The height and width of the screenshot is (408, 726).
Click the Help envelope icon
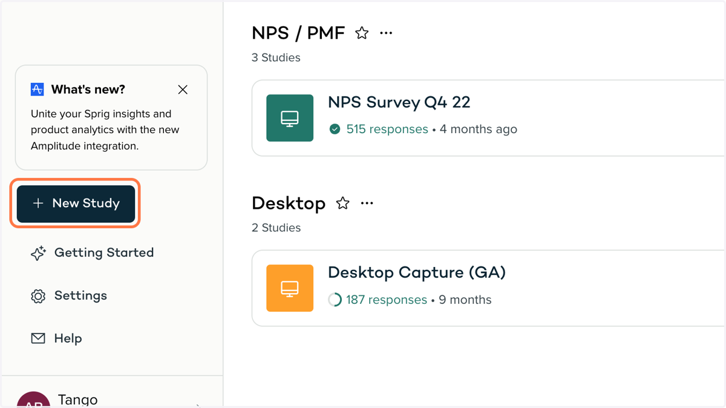tap(38, 338)
